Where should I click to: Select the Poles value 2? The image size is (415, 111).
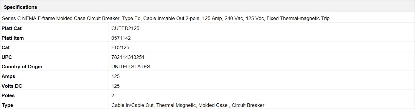point(113,95)
